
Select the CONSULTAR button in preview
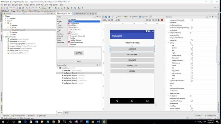(x=132, y=65)
